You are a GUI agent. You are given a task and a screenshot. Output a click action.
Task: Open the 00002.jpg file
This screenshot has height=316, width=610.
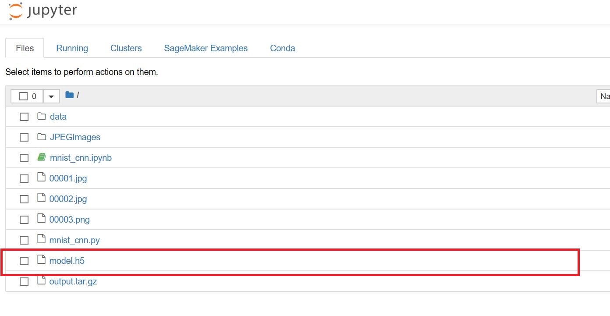point(68,199)
